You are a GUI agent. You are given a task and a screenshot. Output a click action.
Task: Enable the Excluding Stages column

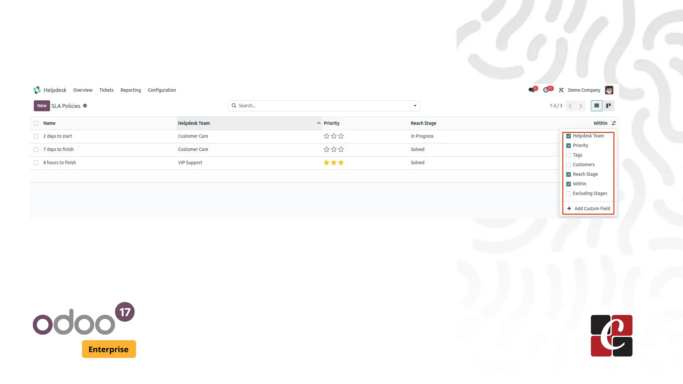pos(569,193)
